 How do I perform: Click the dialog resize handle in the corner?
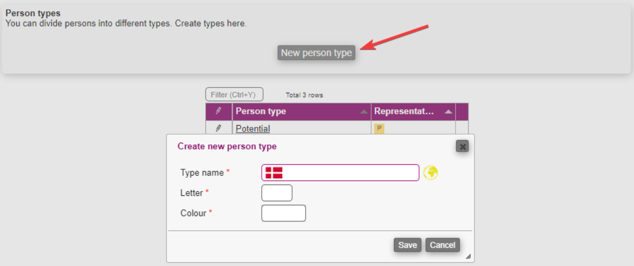(x=468, y=257)
